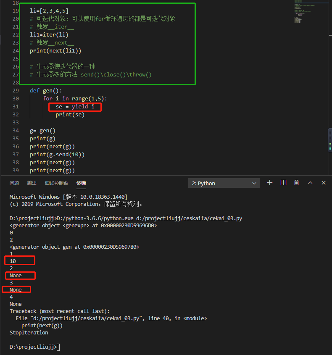The image size is (332, 355).
Task: Place cursor on 'def gen():' line
Action: [x=46, y=91]
